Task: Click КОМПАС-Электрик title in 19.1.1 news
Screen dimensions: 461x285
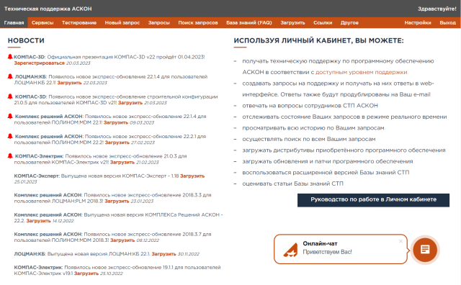Action: 38,268
